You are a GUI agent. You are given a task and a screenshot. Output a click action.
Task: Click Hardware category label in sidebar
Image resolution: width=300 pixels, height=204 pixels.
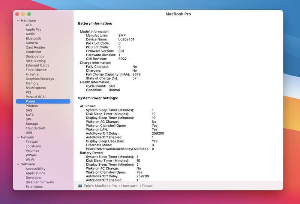tap(28, 21)
